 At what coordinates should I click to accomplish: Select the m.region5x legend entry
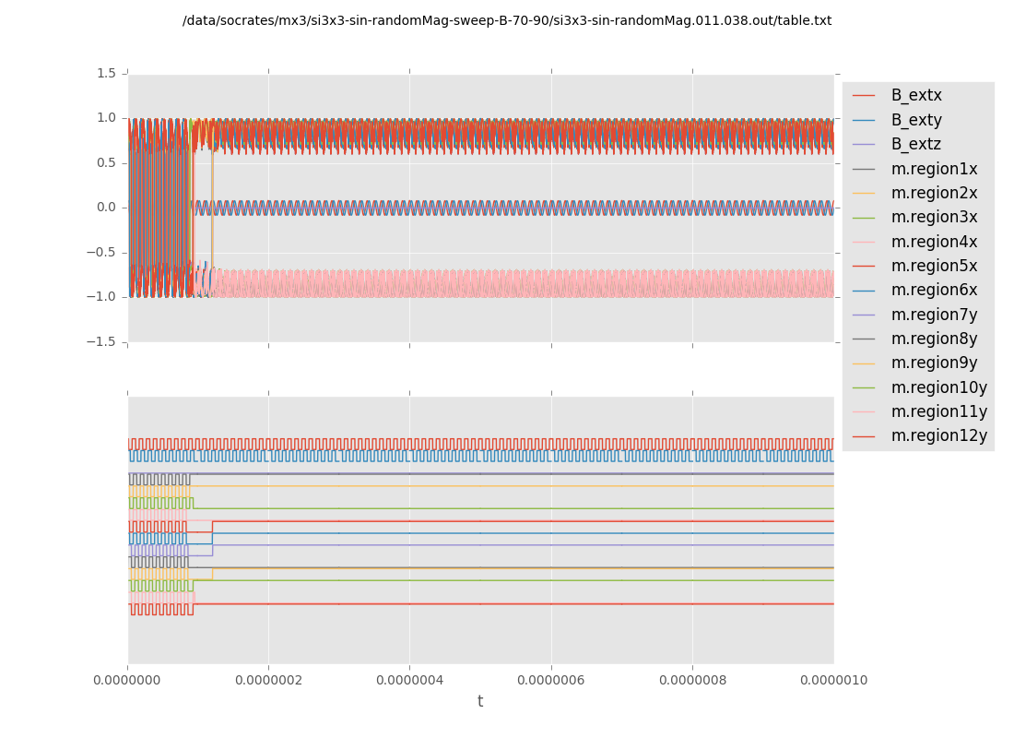[x=934, y=266]
